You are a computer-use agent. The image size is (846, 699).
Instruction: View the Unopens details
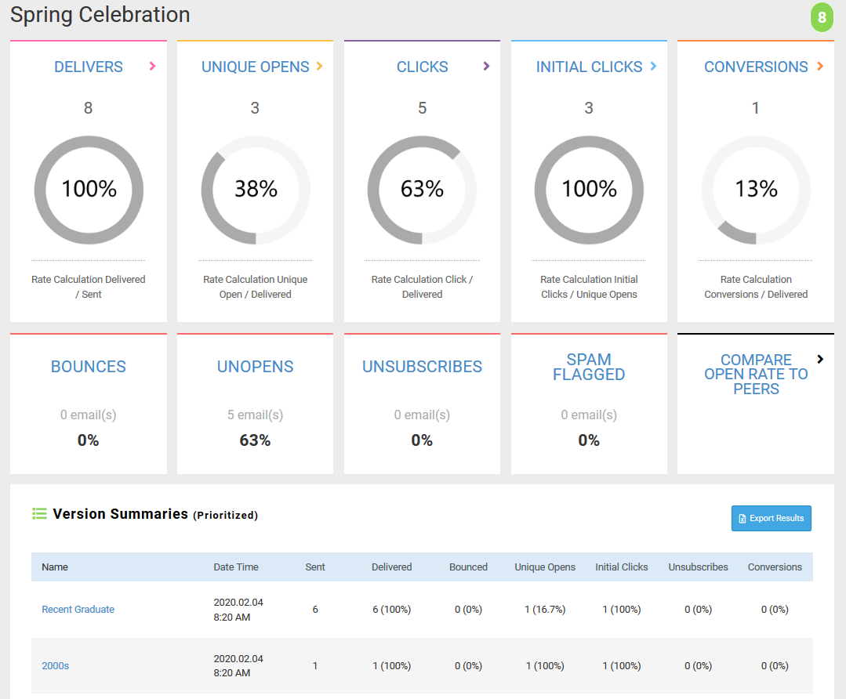pyautogui.click(x=255, y=367)
